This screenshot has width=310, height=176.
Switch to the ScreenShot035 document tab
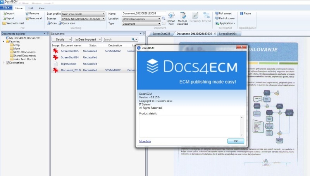point(161,34)
